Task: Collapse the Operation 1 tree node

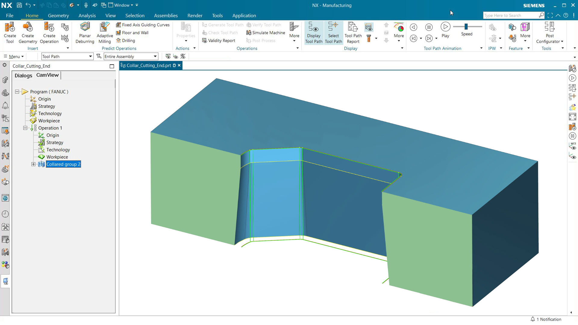Action: 26,128
